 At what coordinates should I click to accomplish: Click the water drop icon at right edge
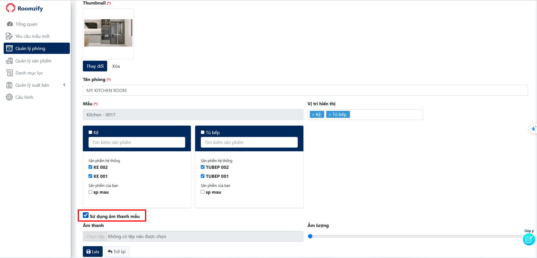coord(533,129)
